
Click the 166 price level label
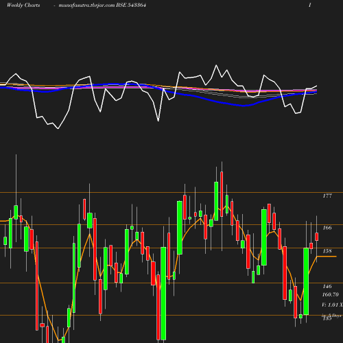[x=327, y=228]
